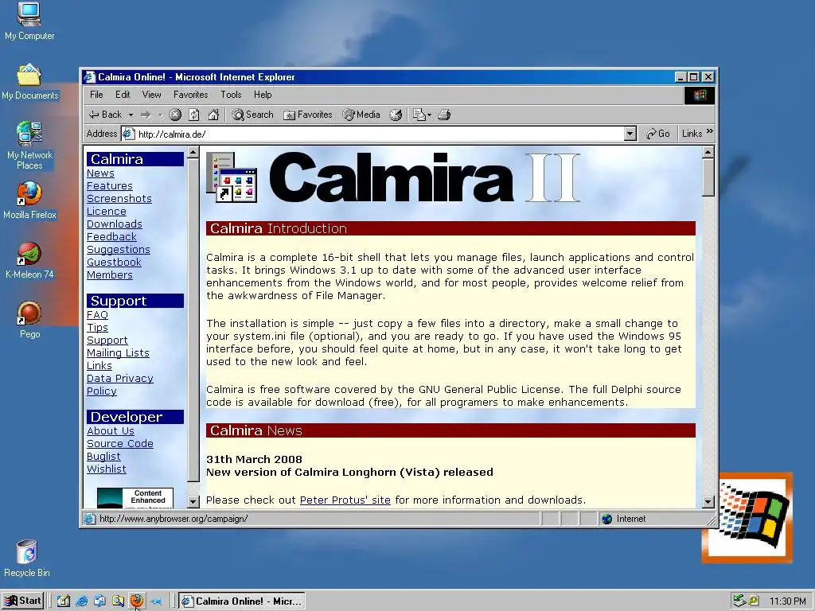Open the History toolbar icon
Image resolution: width=815 pixels, height=611 pixels.
(x=396, y=115)
